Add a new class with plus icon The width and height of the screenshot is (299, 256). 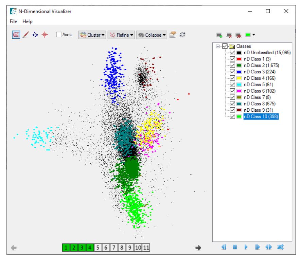click(219, 35)
